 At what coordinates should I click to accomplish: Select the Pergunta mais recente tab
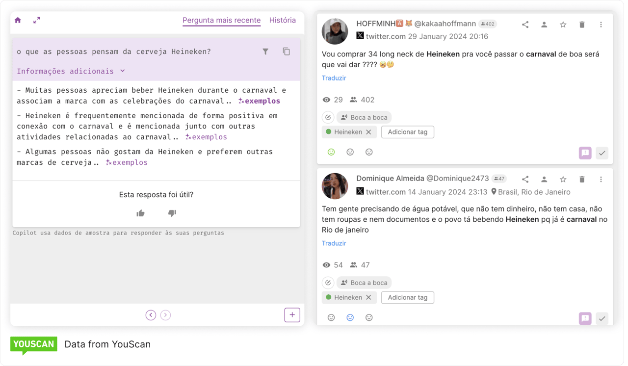221,20
